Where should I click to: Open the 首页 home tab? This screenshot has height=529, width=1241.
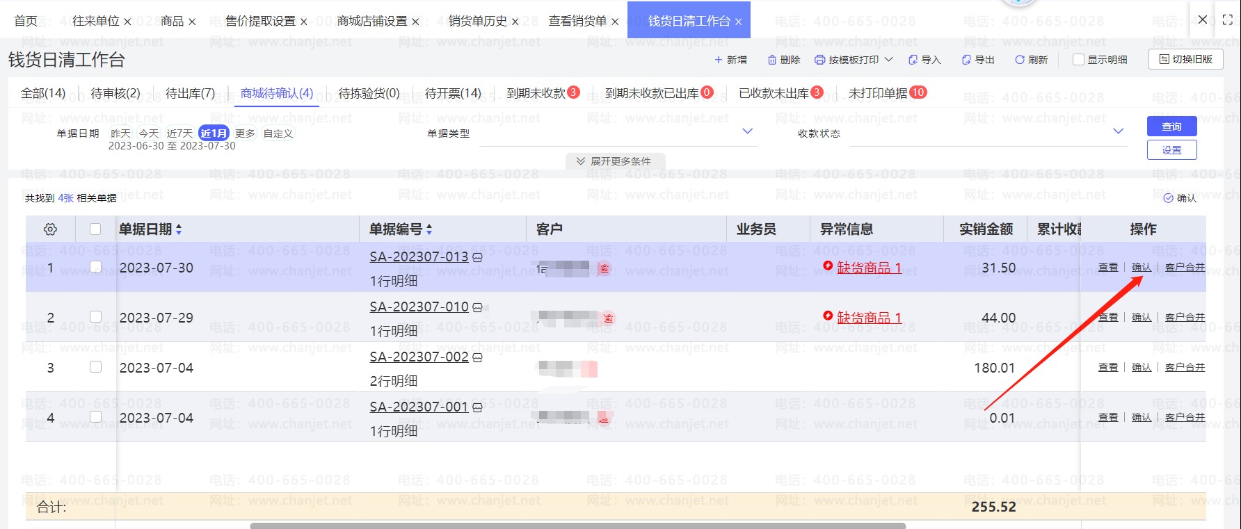[26, 22]
